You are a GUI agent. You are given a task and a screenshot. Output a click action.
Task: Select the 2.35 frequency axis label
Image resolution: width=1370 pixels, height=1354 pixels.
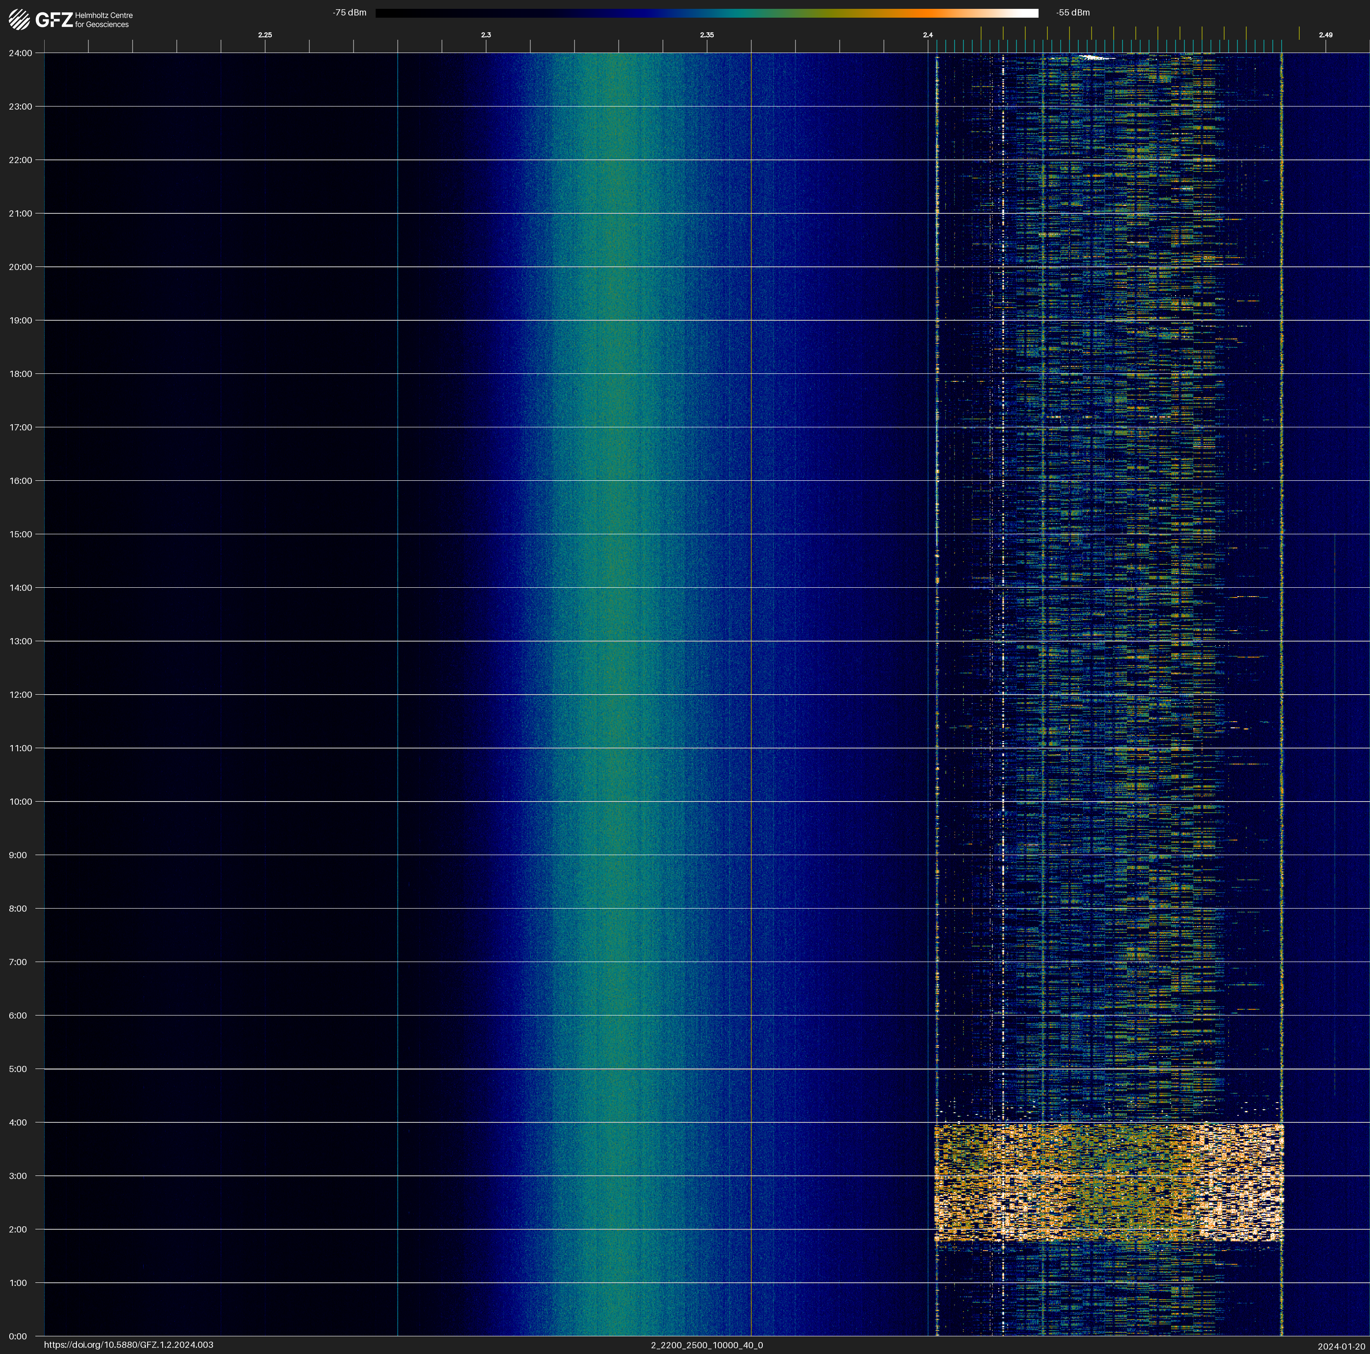[706, 35]
